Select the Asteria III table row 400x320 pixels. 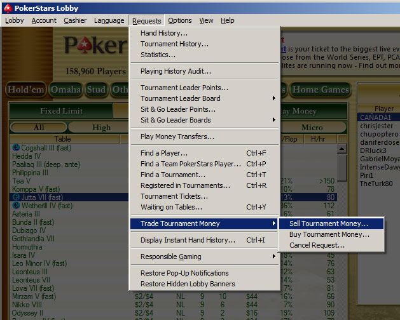click(x=69, y=214)
